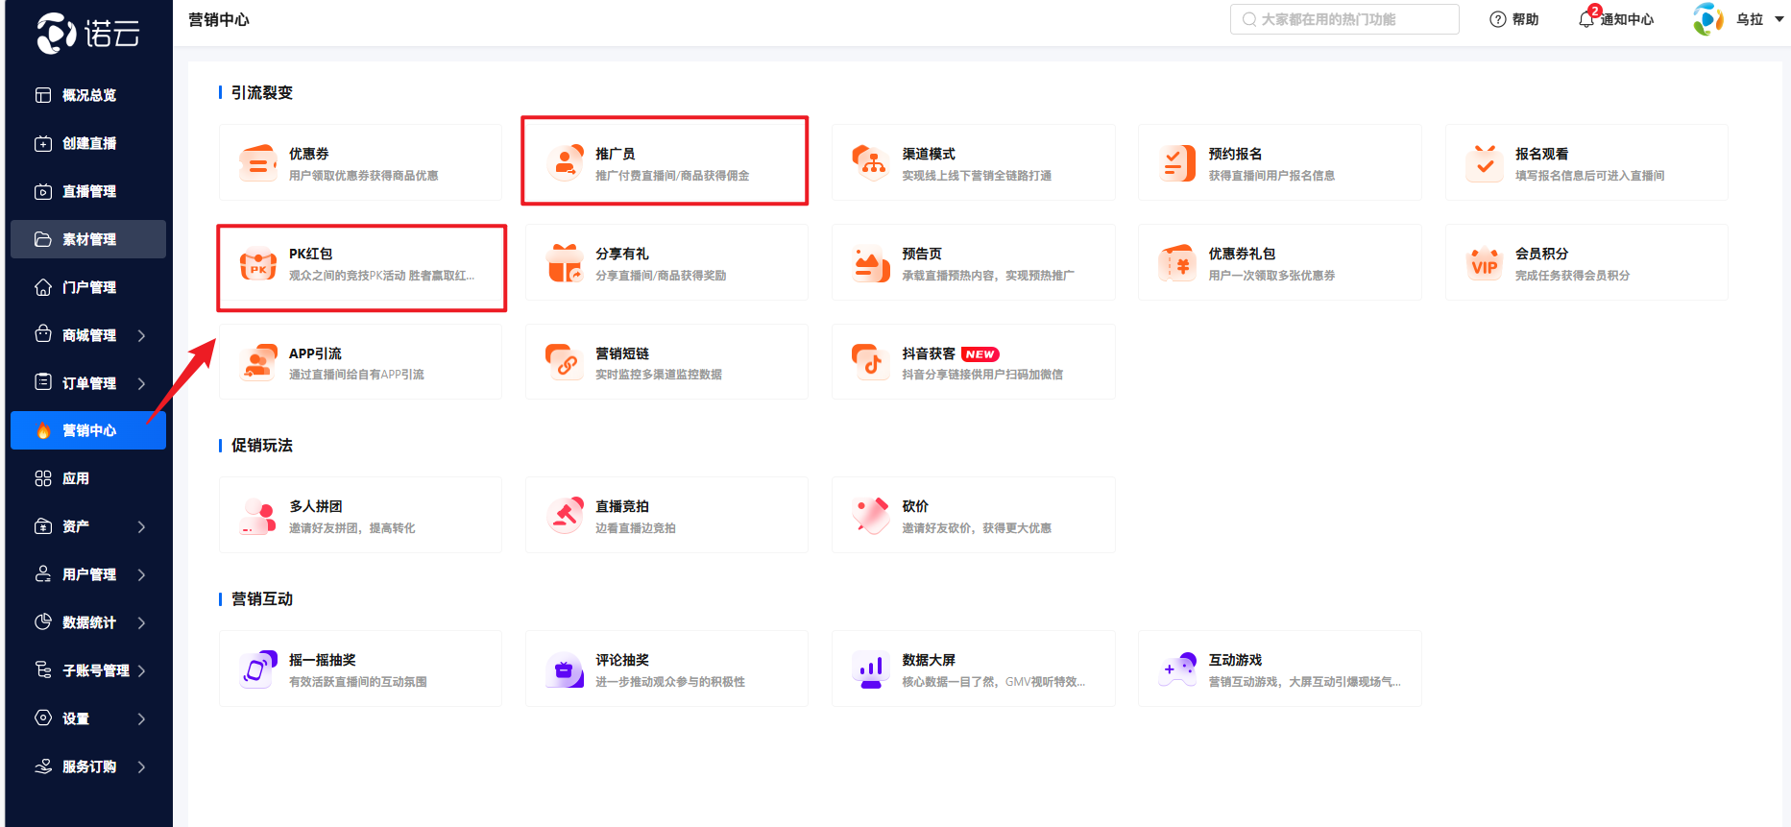Click the 摇一摇抽奖 card
Viewport: 1791px width, 827px height.
coord(360,669)
